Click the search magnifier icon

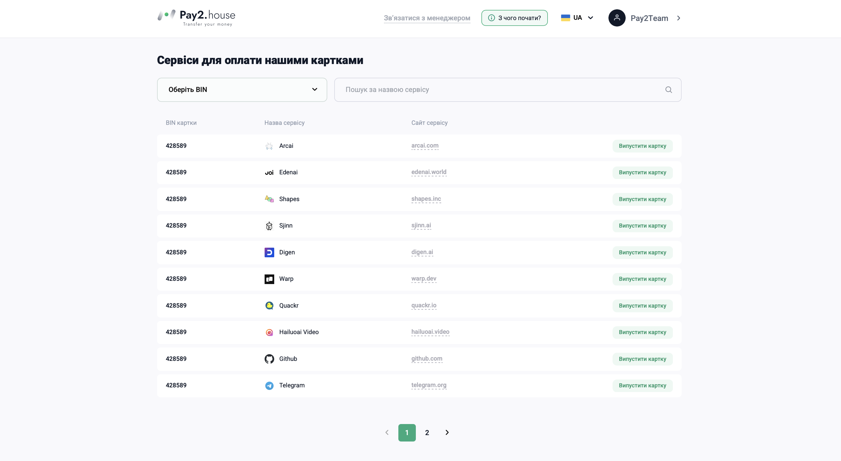pyautogui.click(x=668, y=90)
